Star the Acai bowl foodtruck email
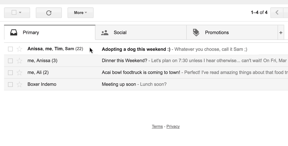The height and width of the screenshot is (146, 288). [19, 73]
